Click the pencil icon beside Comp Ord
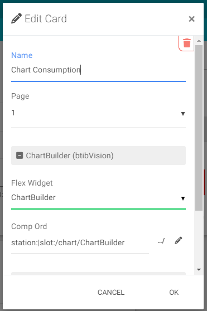The width and height of the screenshot is (207, 311). (x=178, y=240)
